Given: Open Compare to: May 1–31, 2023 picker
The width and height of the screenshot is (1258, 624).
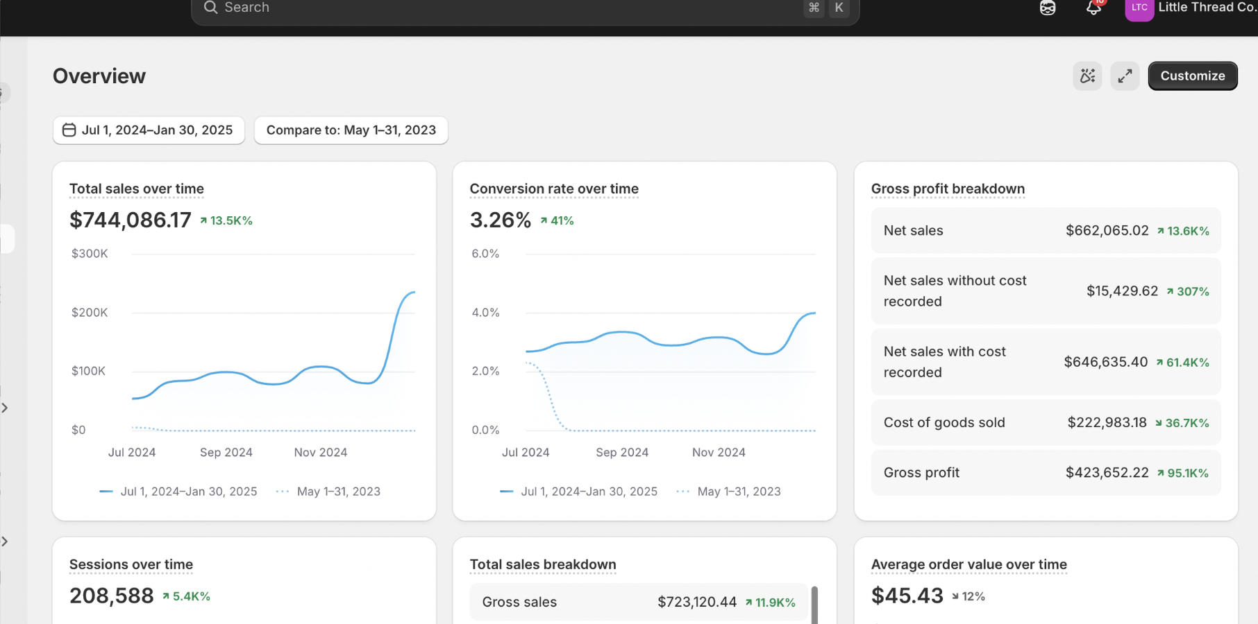Looking at the screenshot, I should tap(351, 130).
